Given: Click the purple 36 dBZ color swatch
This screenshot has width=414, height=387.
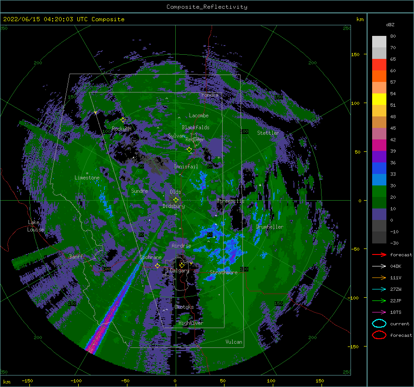Looking at the screenshot, I should [x=379, y=156].
